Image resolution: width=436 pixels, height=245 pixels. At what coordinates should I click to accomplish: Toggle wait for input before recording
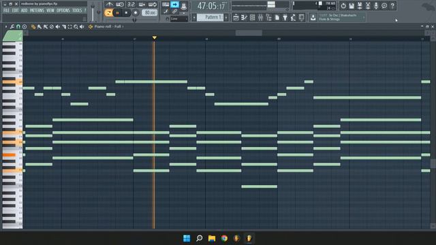tap(120, 5)
